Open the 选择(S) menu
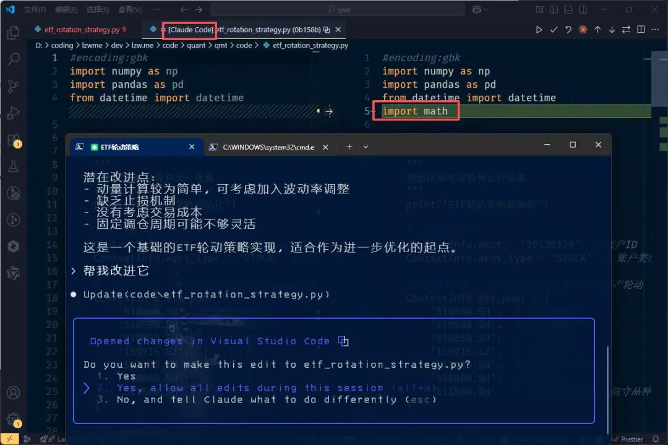Viewport: 668px width, 445px height. point(98,9)
